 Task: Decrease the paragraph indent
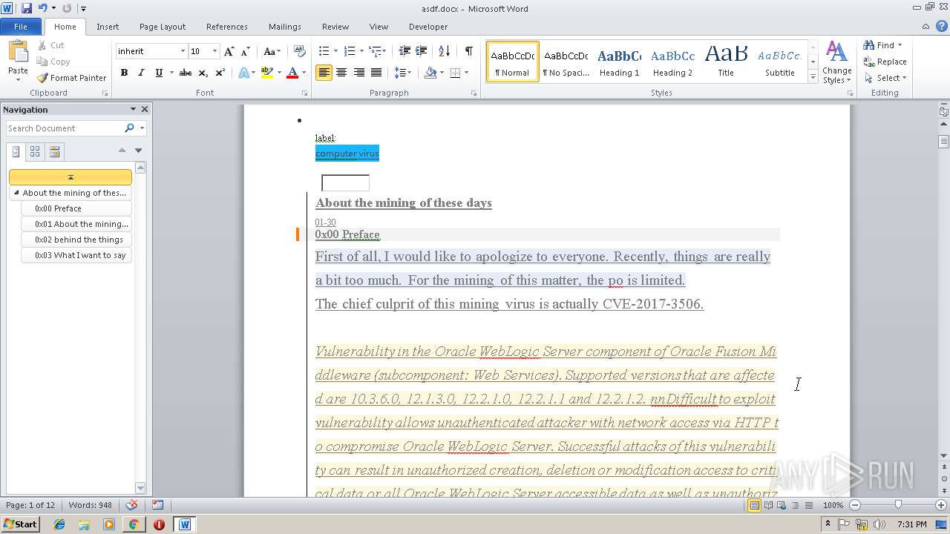[404, 51]
